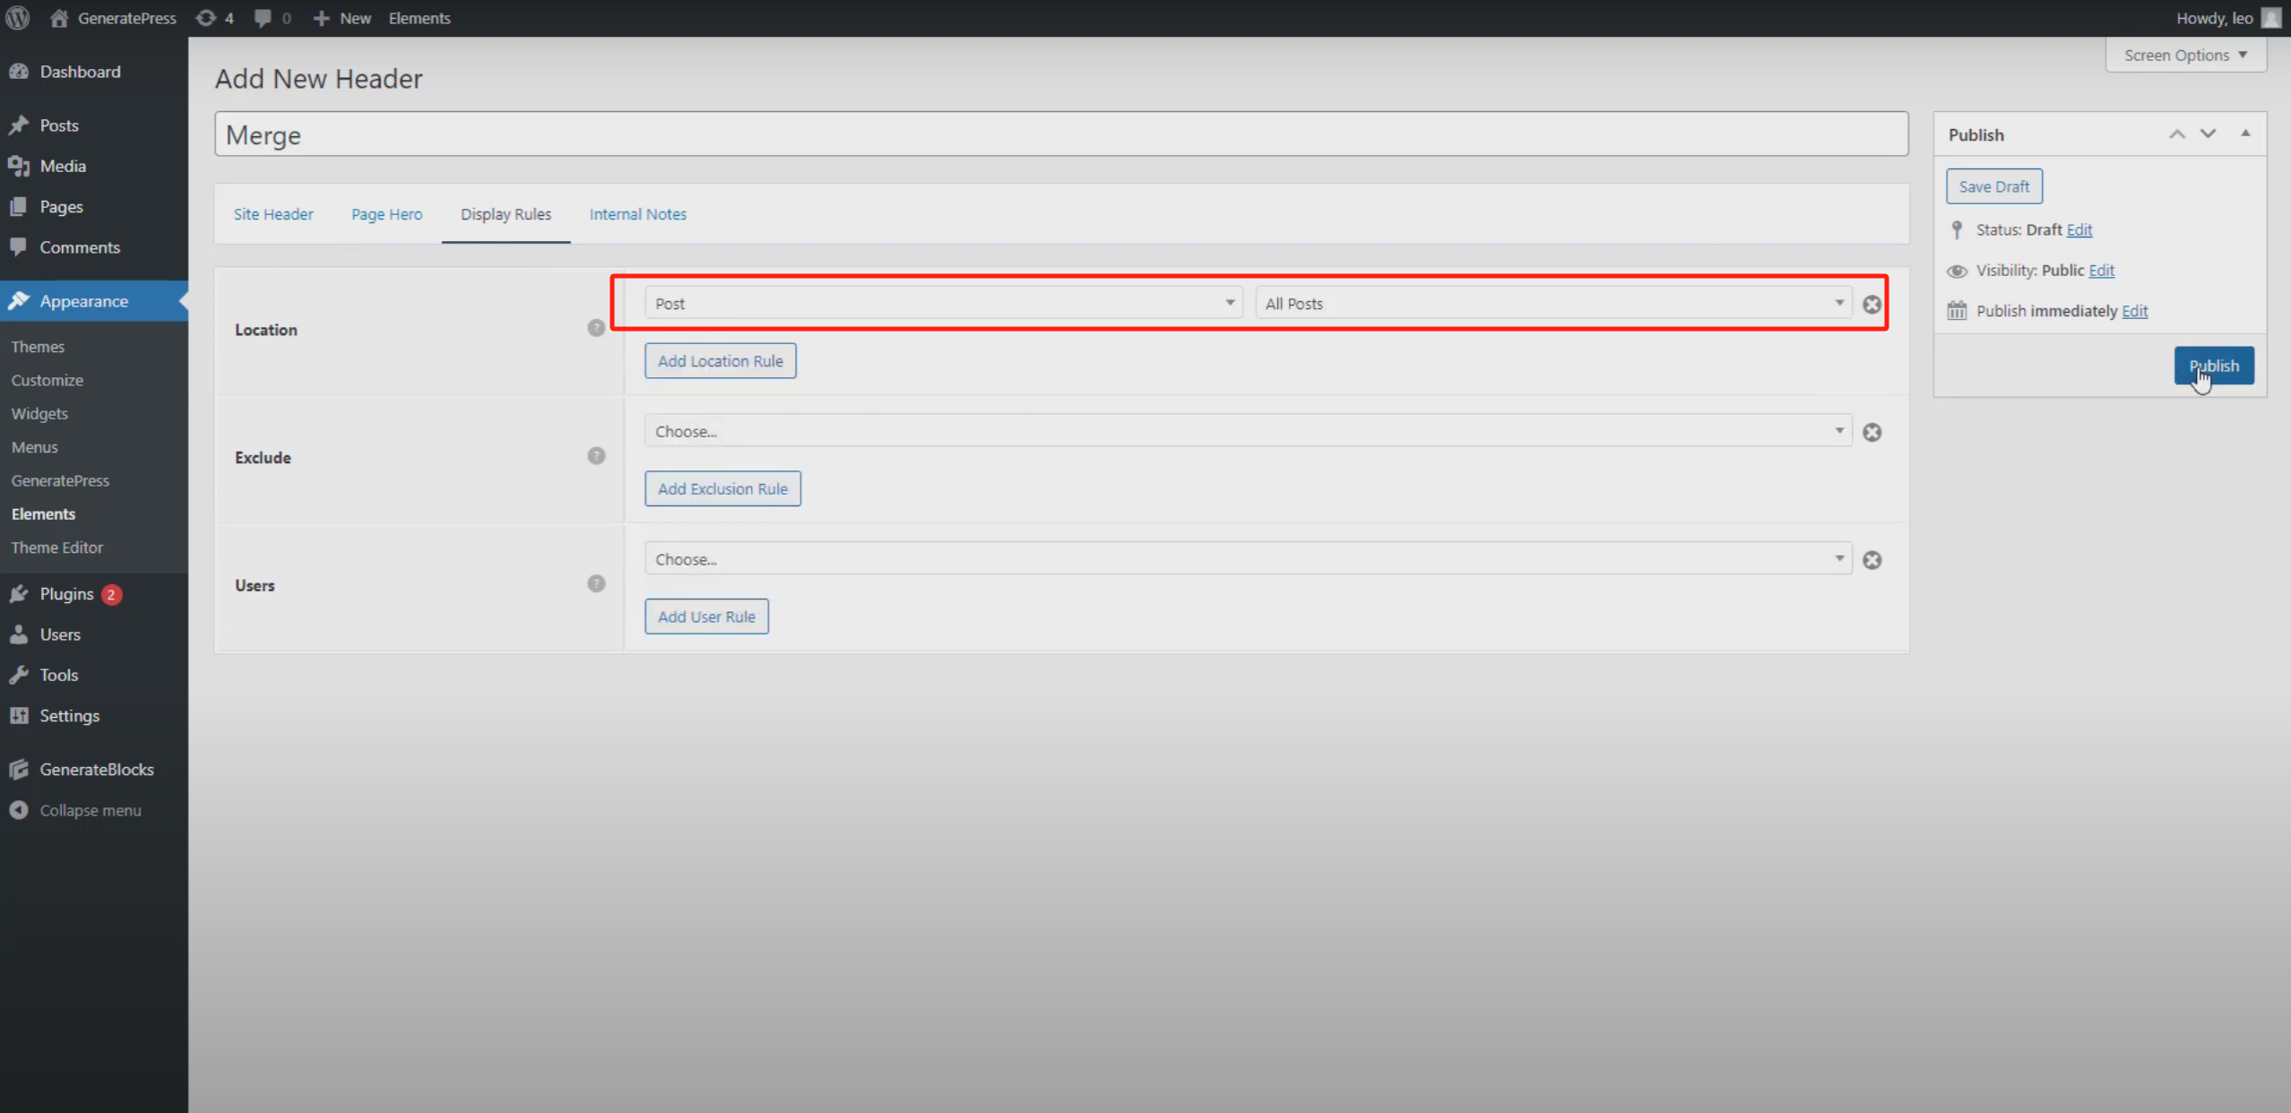Remove the exclusion rule row
The height and width of the screenshot is (1113, 2291).
coord(1872,433)
